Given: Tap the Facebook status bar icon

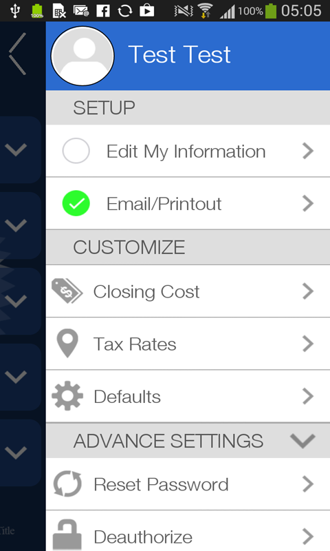Looking at the screenshot, I should coord(103,11).
